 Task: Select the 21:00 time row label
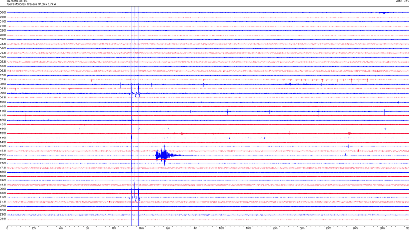pos(3,198)
